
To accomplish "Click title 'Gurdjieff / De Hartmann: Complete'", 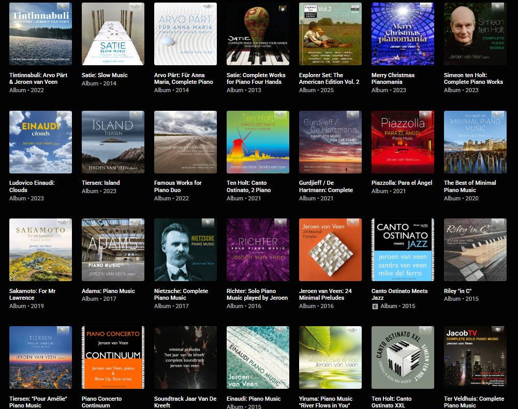I will tap(326, 186).
